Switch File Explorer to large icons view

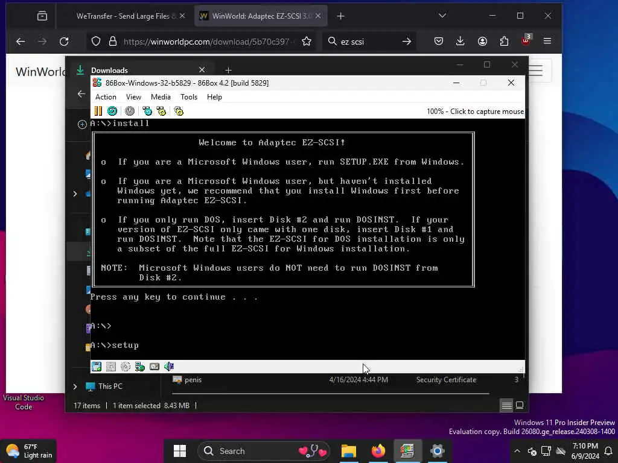click(520, 405)
